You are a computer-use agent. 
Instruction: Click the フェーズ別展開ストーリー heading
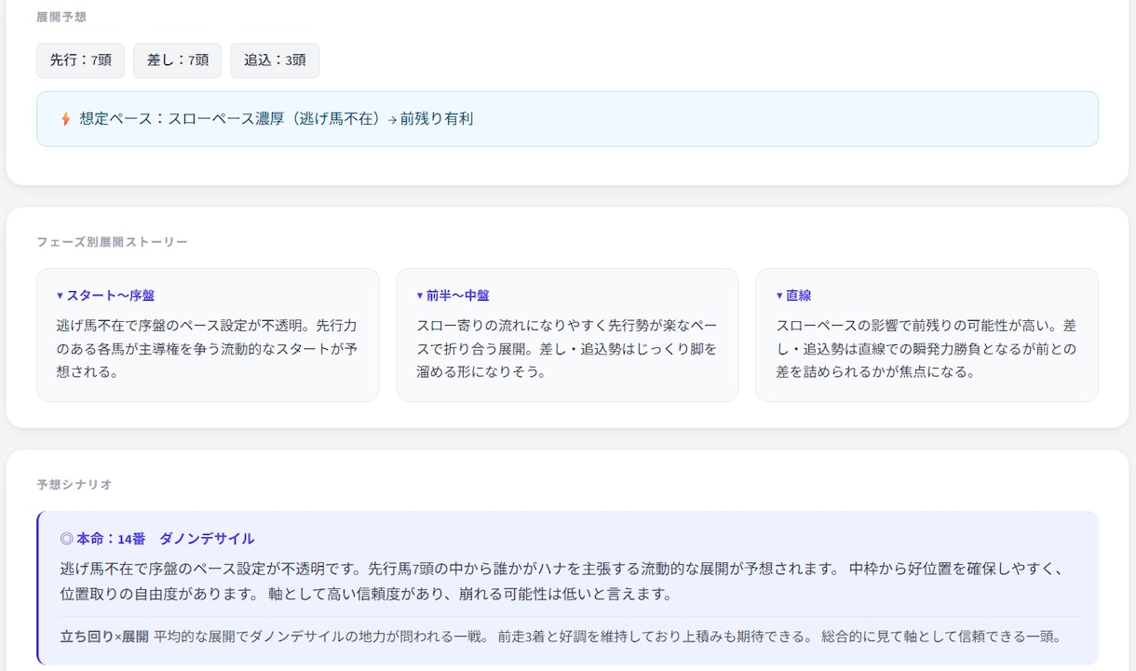click(112, 242)
